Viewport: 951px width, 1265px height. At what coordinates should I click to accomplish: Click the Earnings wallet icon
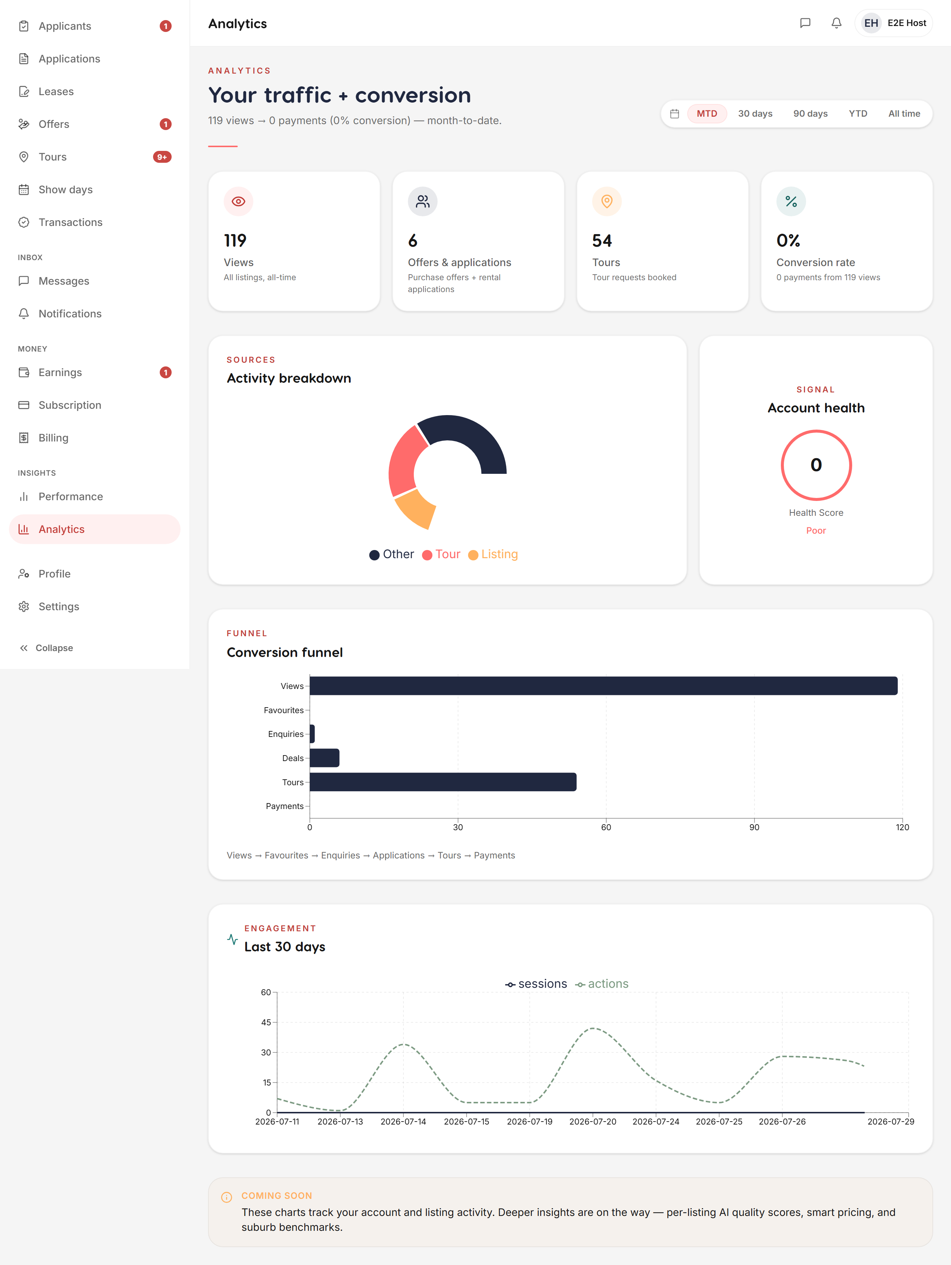coord(23,372)
